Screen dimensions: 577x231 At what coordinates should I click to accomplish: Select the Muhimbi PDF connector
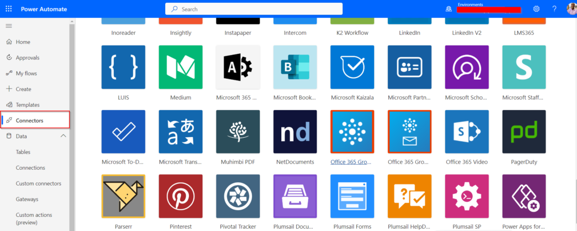coord(238,132)
